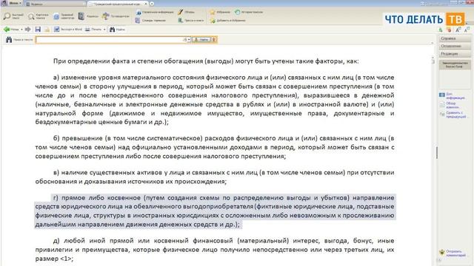Open Справочная информация
The height and width of the screenshot is (266, 474).
pos(155,12)
